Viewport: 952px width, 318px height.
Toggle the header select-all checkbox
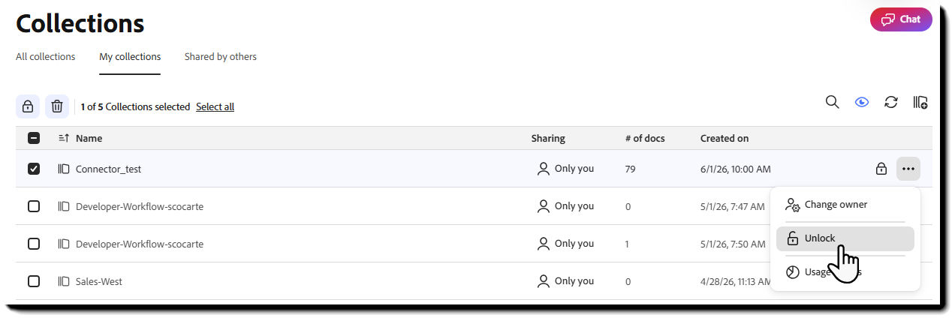(34, 138)
